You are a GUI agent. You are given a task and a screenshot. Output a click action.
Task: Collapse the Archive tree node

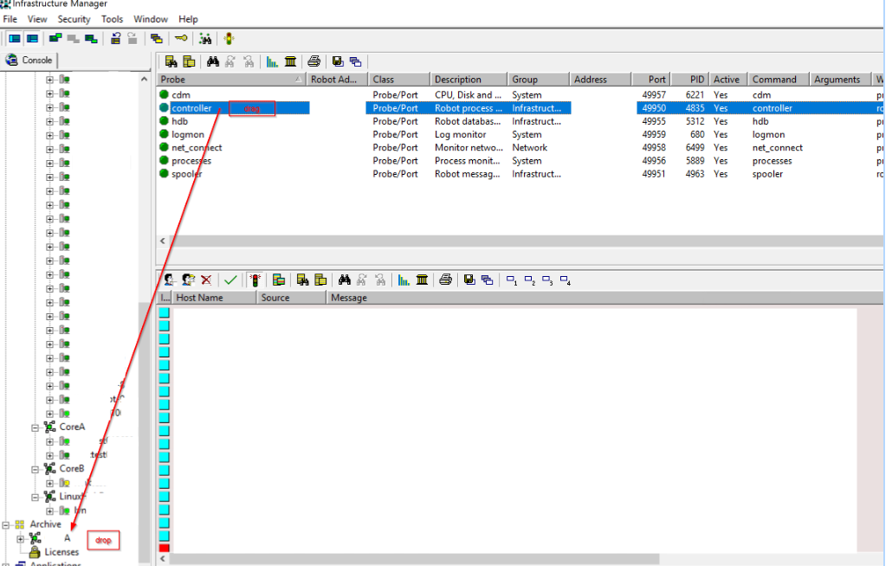[7, 524]
